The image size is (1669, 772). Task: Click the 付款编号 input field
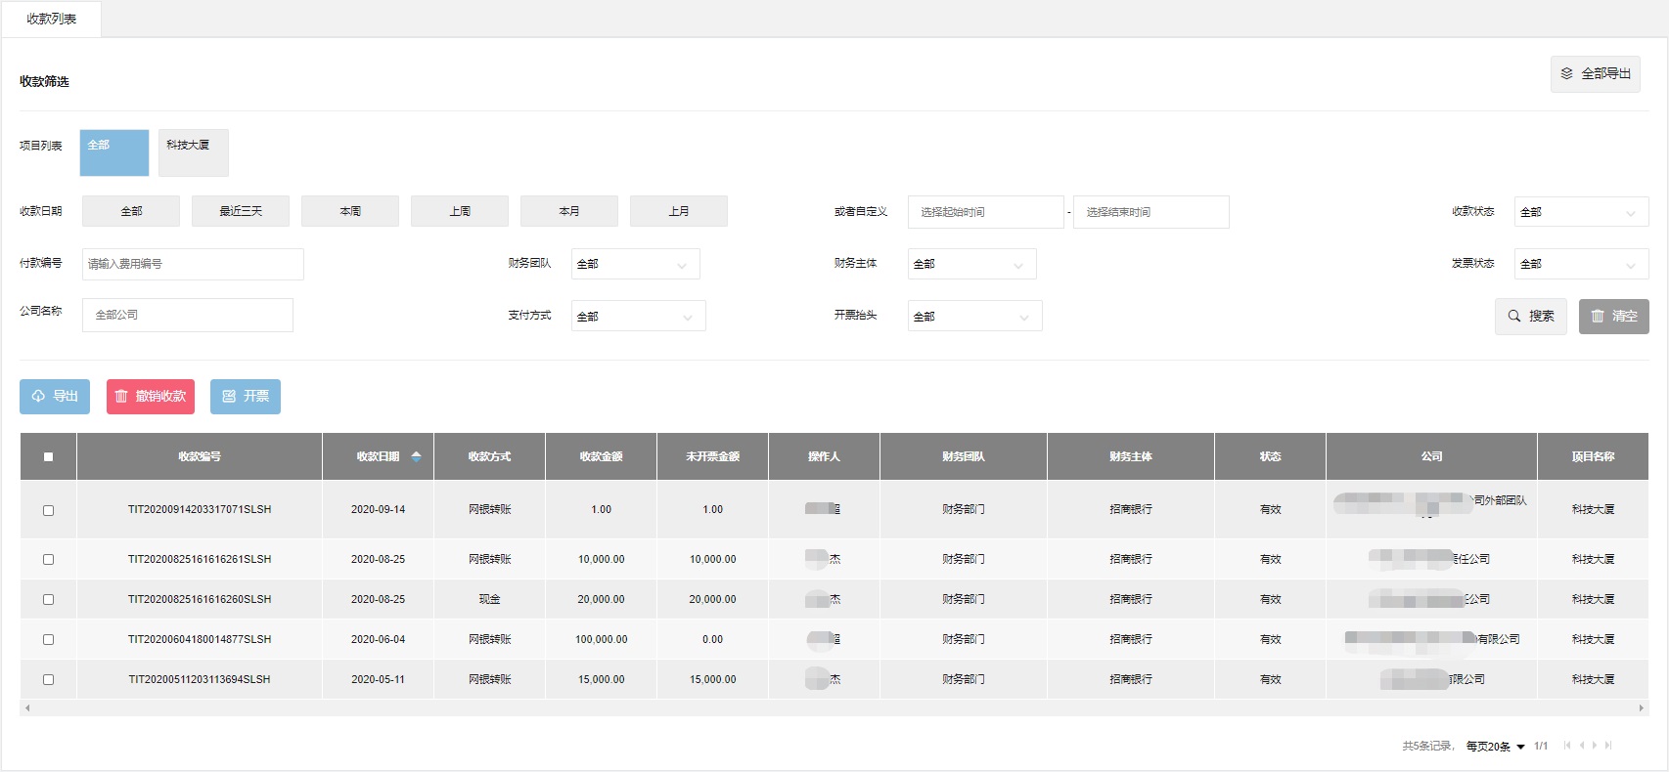(x=193, y=264)
